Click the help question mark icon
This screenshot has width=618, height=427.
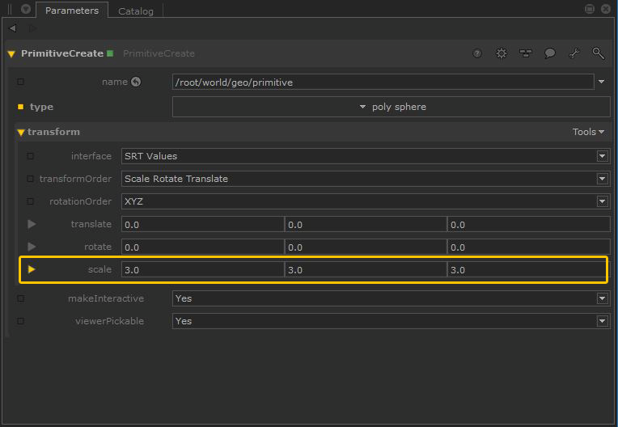tap(477, 53)
